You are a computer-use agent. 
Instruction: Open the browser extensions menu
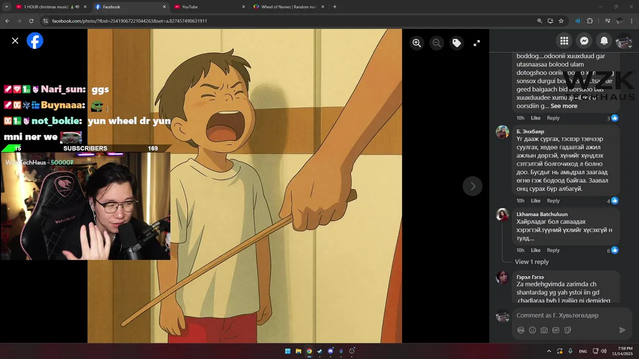tap(590, 21)
